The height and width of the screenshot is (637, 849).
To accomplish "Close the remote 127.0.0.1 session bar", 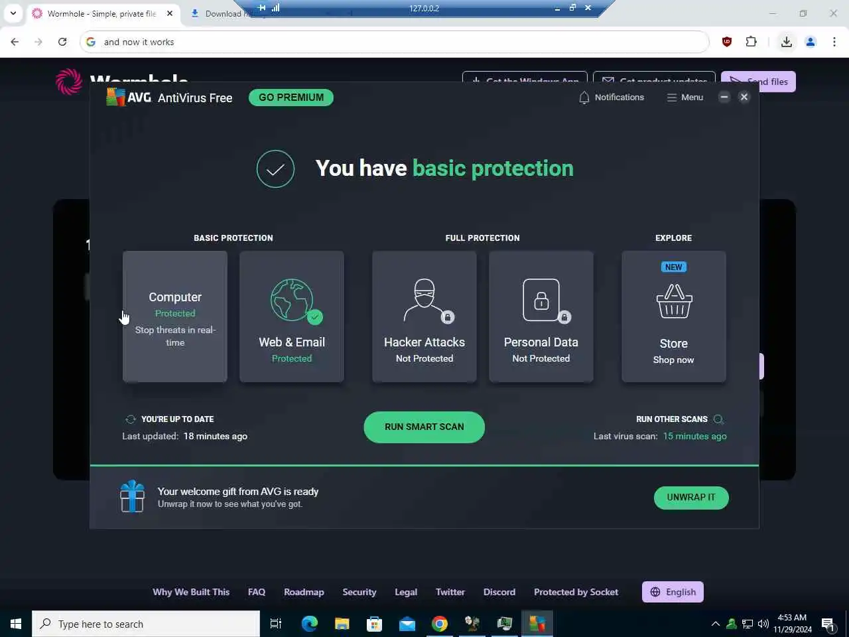I will point(588,8).
